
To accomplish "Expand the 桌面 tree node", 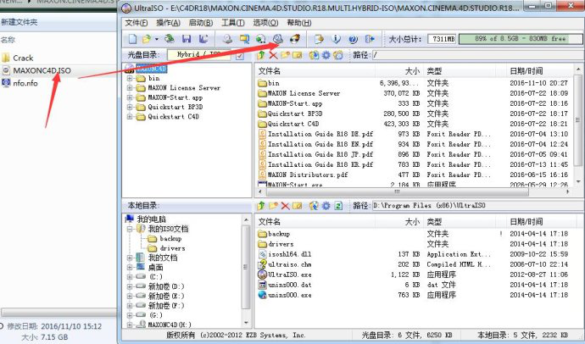I will [x=130, y=267].
